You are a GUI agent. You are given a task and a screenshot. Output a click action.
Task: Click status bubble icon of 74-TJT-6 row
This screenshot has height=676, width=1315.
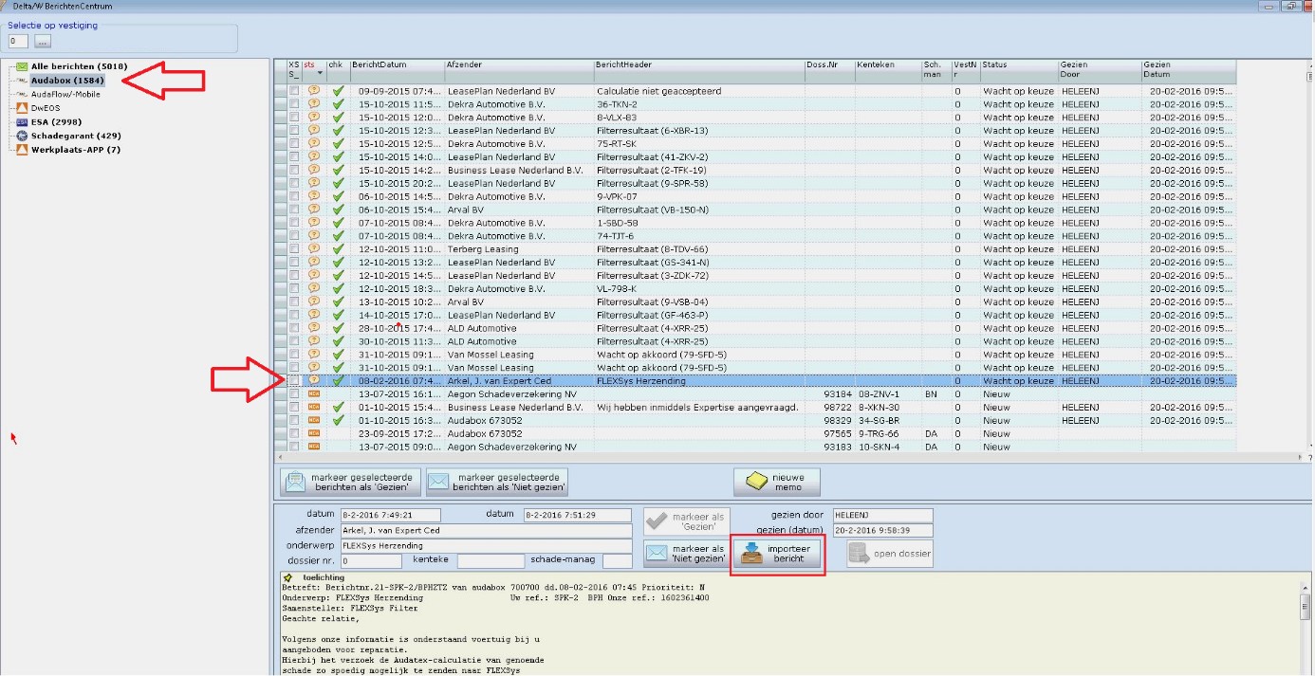(x=314, y=236)
